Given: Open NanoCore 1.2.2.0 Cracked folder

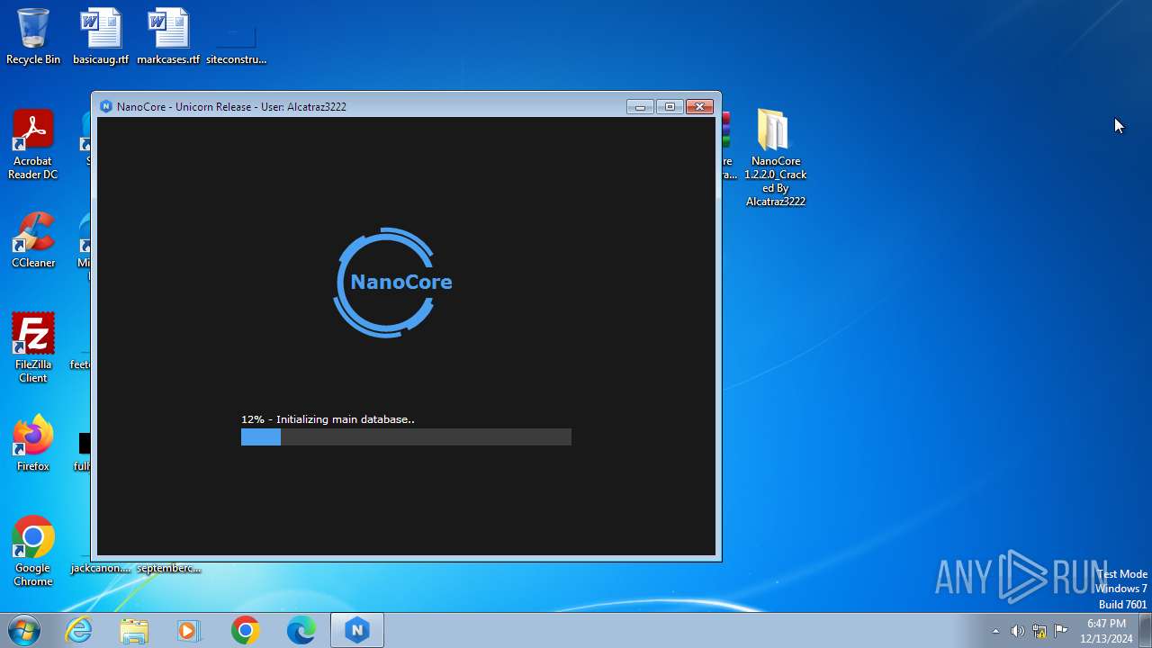Looking at the screenshot, I should pos(775,157).
